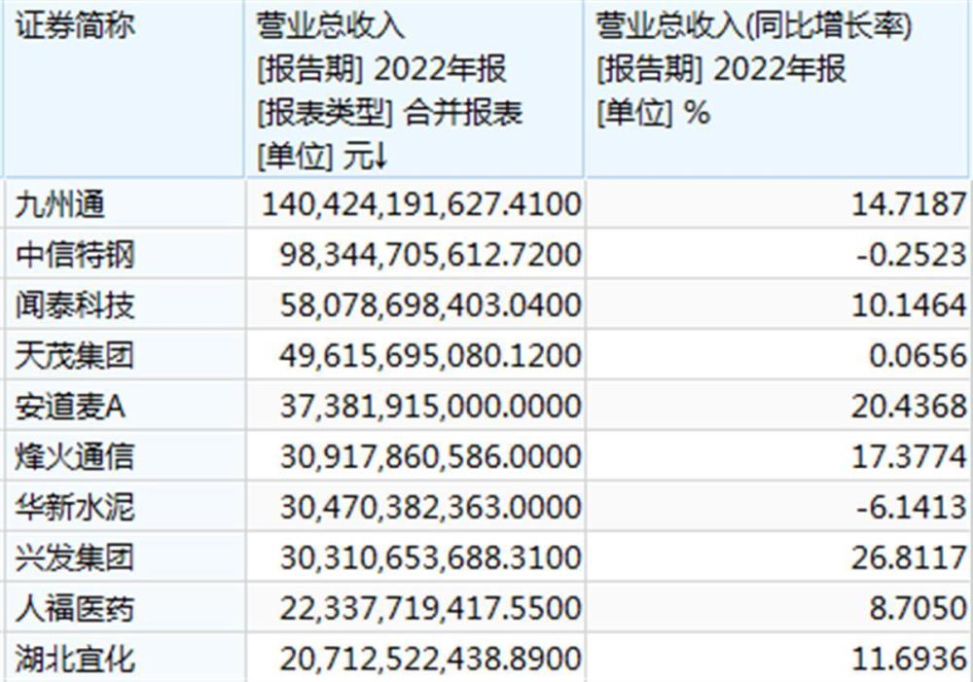
Task: Click the descending sort arrow after 元
Action: [381, 156]
